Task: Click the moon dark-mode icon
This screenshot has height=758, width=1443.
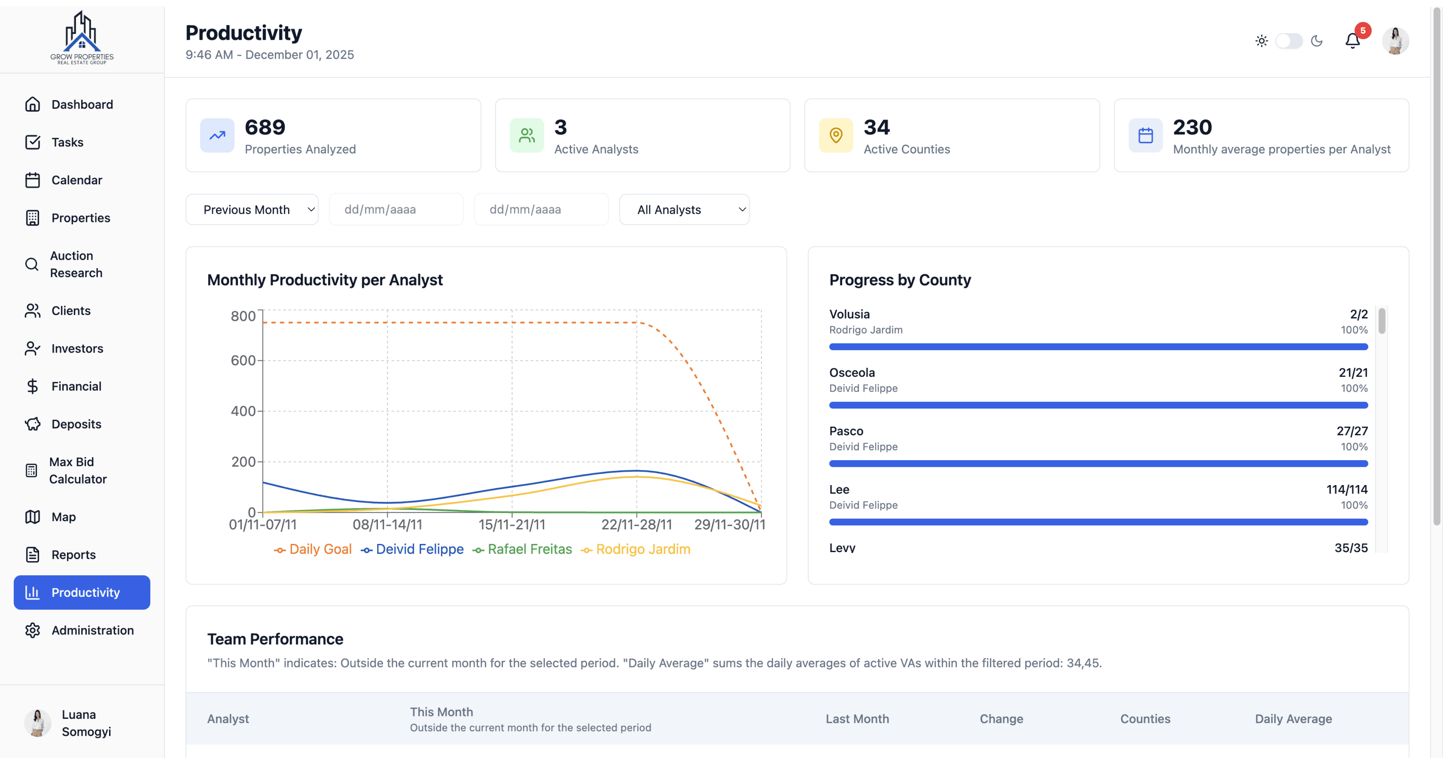Action: 1317,41
